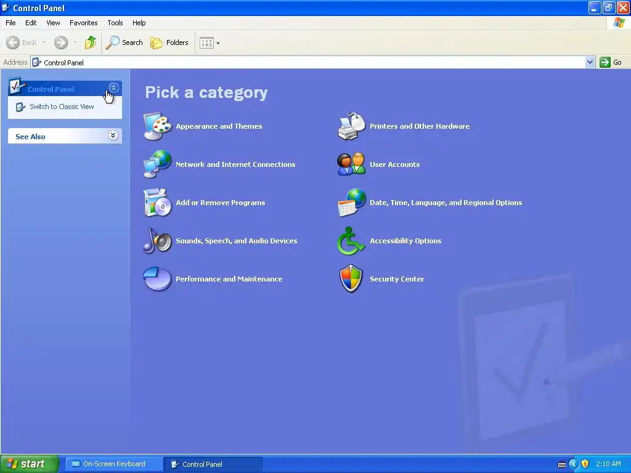Toggle the Folders pane button

point(169,42)
